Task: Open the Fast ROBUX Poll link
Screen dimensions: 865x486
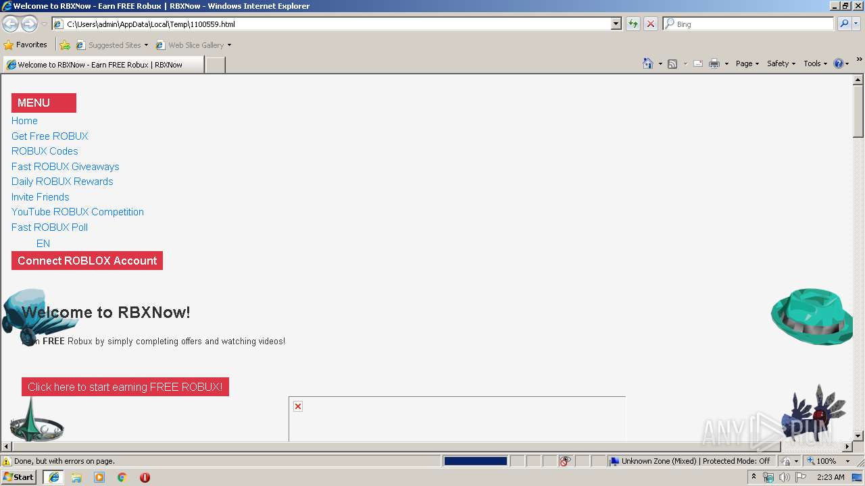Action: (x=49, y=227)
